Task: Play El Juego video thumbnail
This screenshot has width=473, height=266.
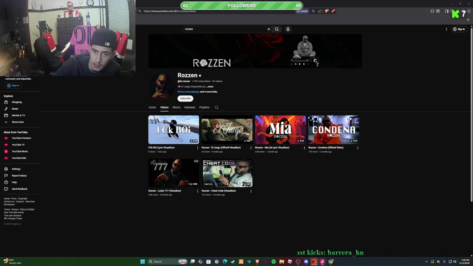Action: tap(227, 130)
